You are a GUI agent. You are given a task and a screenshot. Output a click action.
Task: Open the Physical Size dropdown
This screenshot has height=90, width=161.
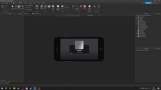click(x=91, y=15)
